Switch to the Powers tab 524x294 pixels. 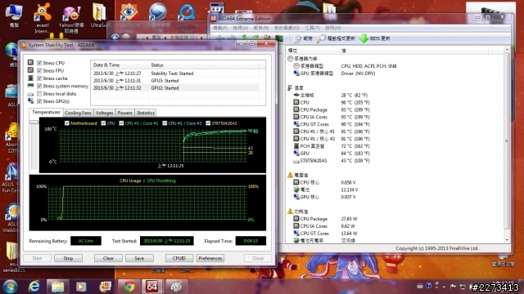point(125,113)
